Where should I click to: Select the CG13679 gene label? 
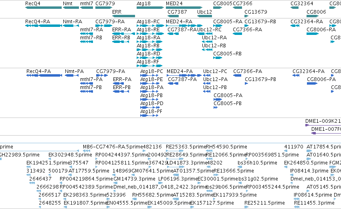tap(256, 12)
